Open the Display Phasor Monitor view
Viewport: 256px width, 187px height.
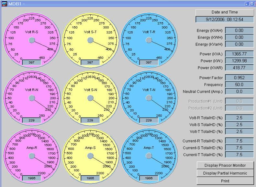[225, 165]
